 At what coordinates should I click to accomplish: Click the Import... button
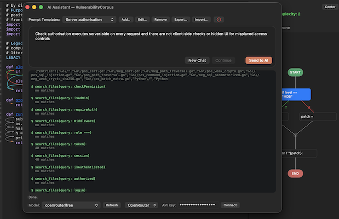[x=201, y=20]
